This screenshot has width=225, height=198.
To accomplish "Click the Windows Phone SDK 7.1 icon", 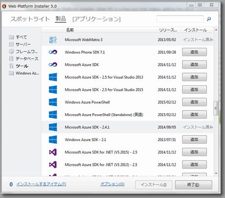I will [53, 52].
